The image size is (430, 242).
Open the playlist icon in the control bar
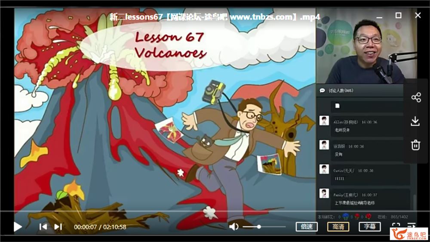click(x=412, y=226)
